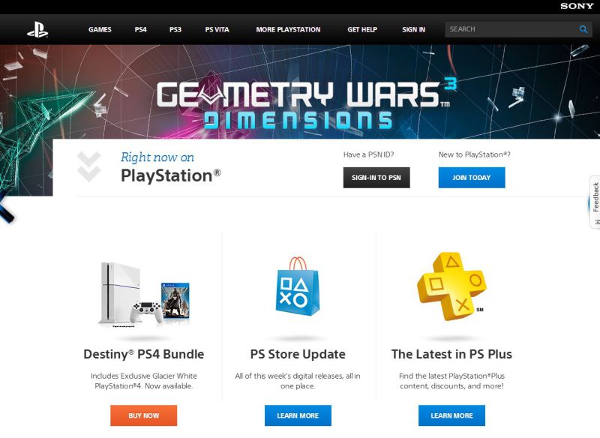Screen dimensions: 600x438
Task: Click the Sign-In to PSN button
Action: tap(376, 178)
